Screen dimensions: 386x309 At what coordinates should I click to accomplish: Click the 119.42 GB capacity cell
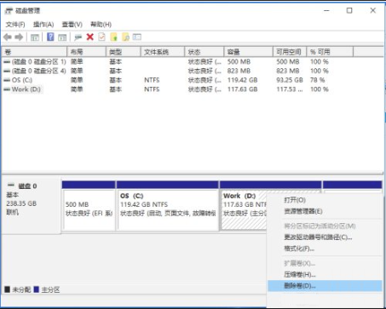tap(242, 80)
